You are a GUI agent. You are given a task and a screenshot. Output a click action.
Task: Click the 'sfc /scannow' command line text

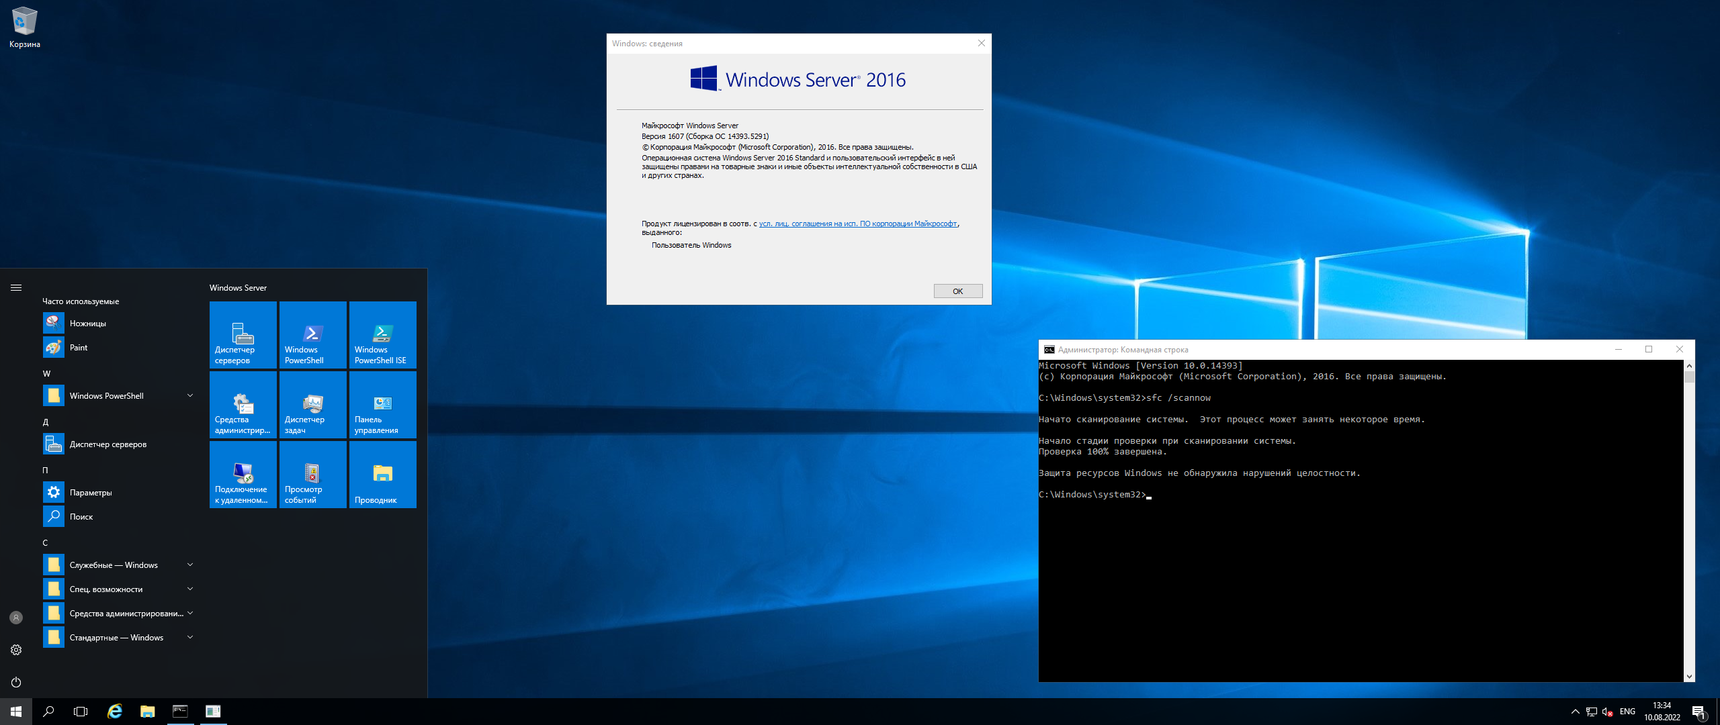click(x=1178, y=398)
